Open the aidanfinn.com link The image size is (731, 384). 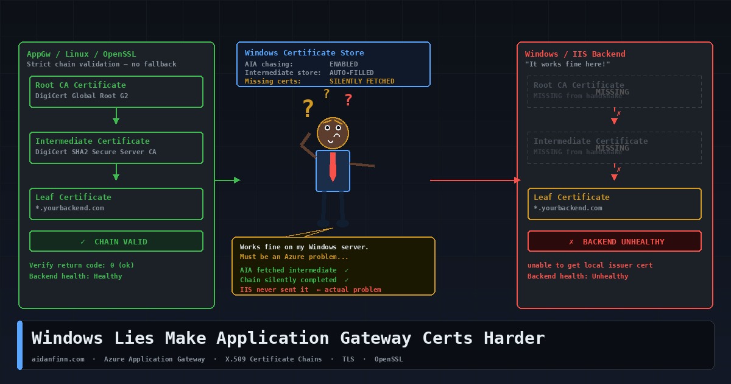point(58,359)
